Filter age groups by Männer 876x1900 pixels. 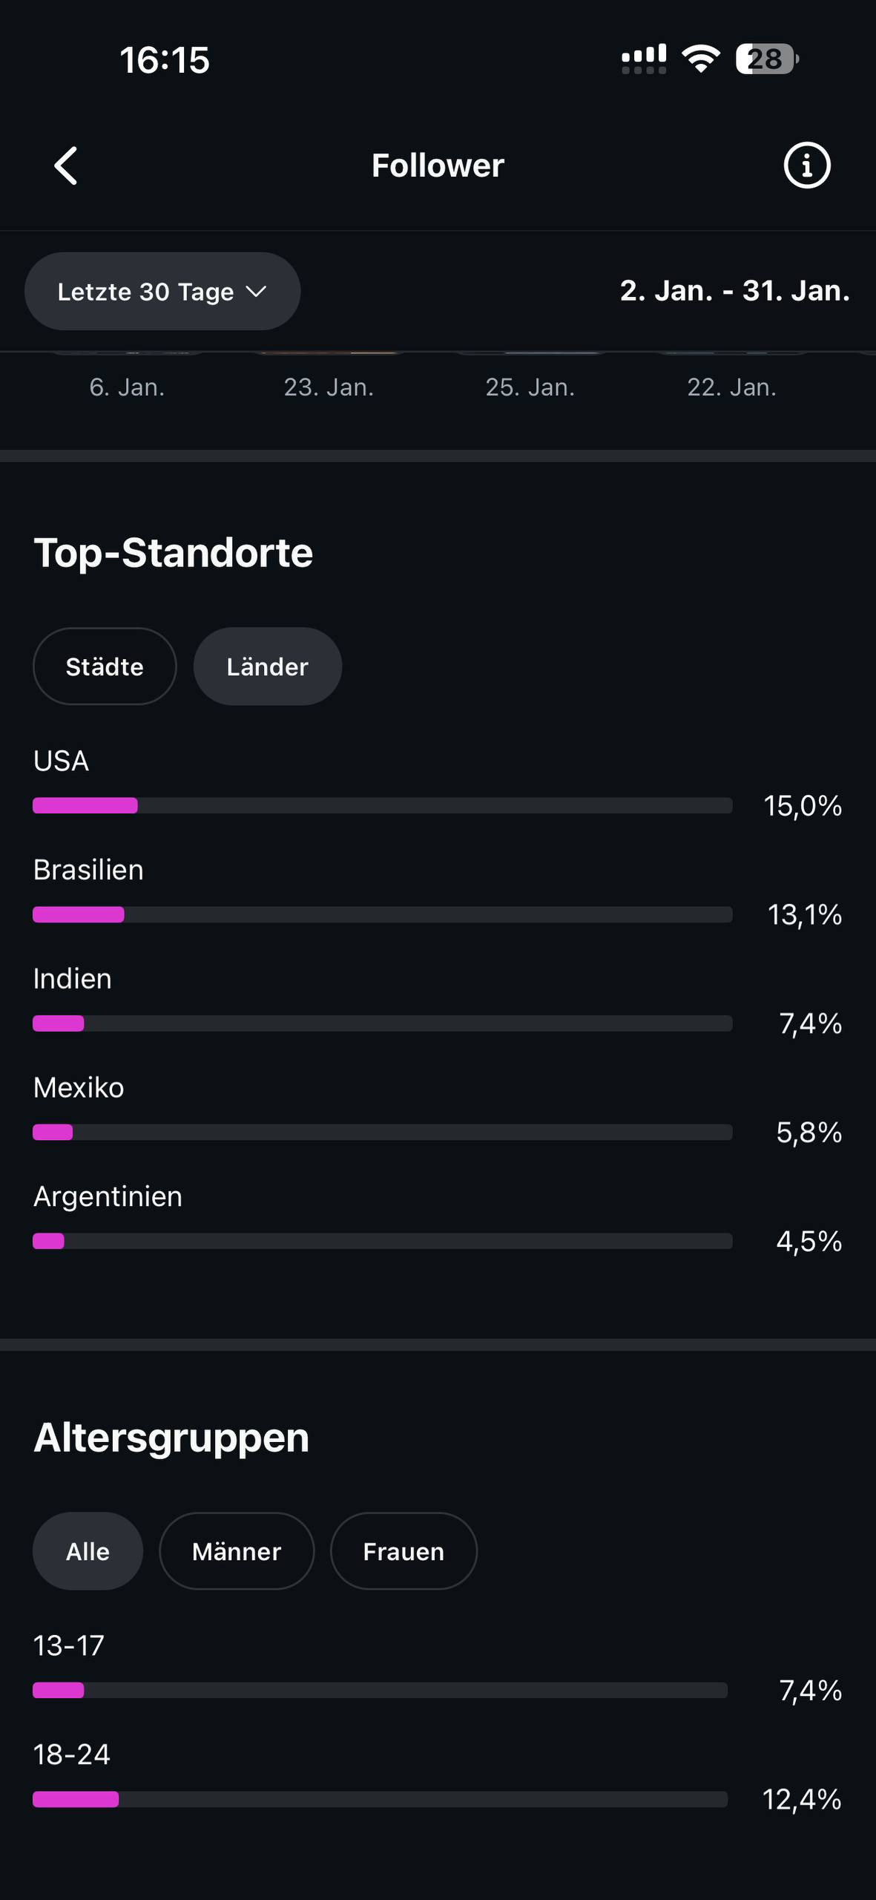pyautogui.click(x=237, y=1551)
